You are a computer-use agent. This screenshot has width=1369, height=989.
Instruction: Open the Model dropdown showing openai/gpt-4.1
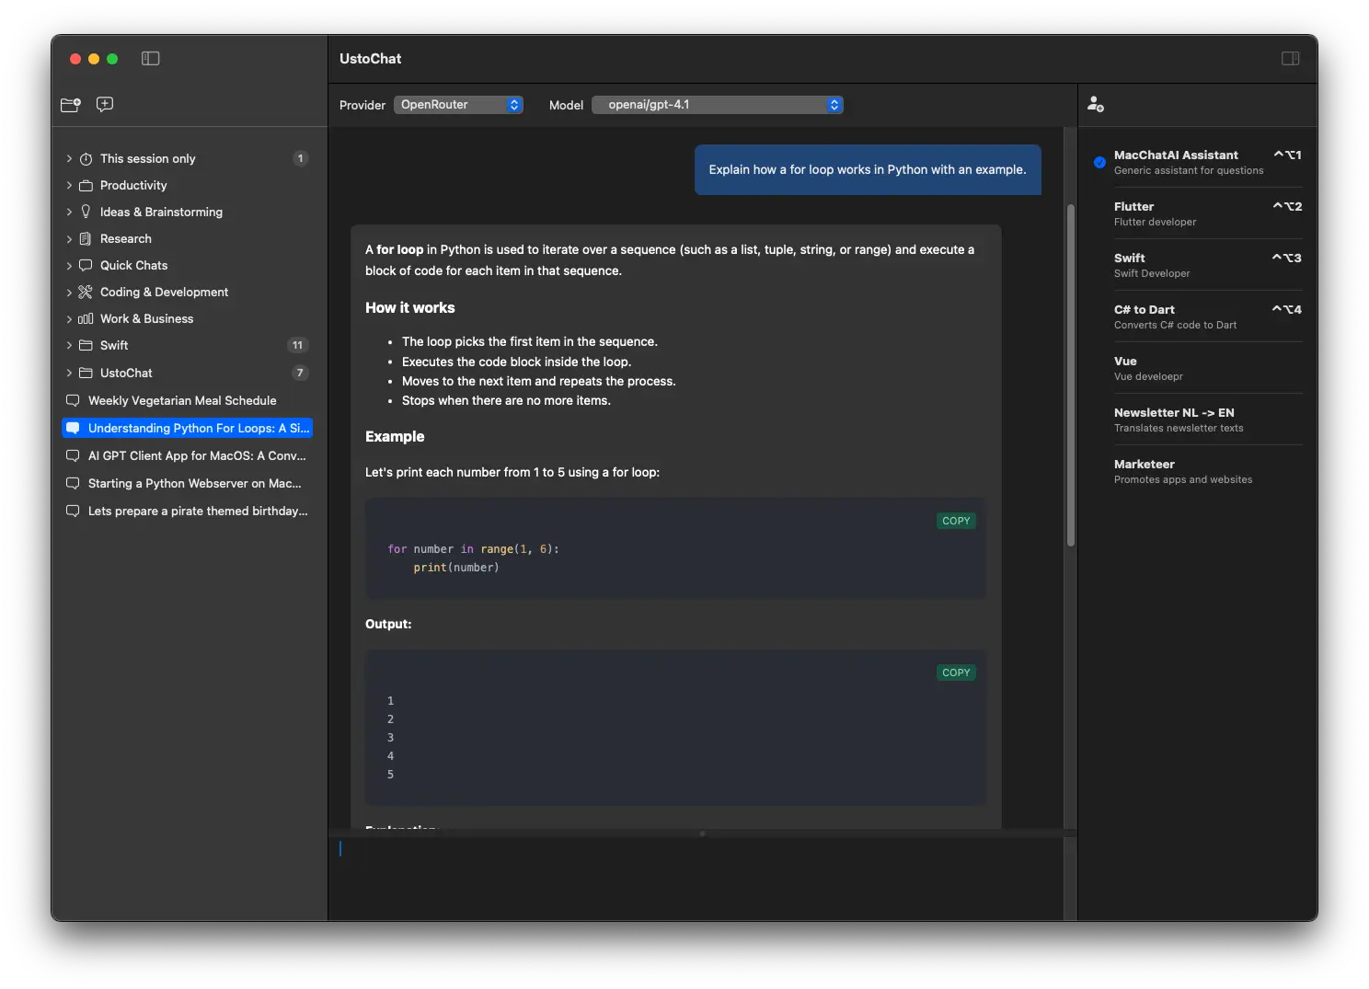(718, 105)
